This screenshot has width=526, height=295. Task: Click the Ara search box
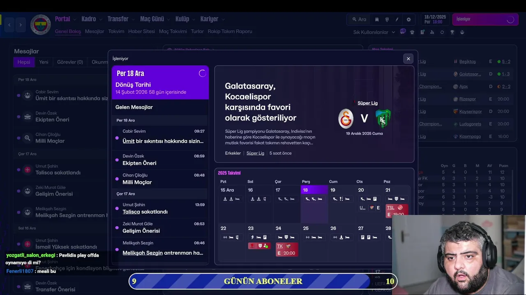(359, 19)
